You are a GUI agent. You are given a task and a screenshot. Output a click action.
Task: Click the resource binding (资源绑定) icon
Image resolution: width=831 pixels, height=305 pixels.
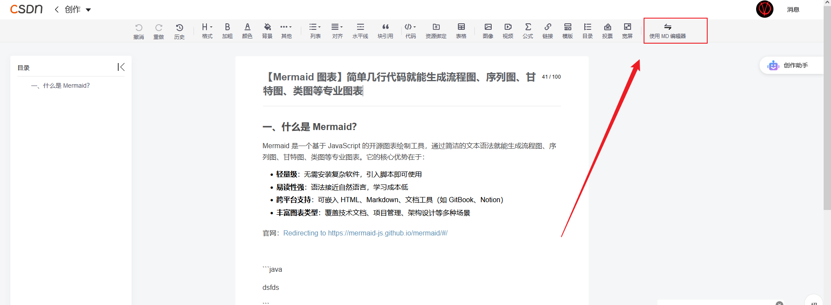pyautogui.click(x=436, y=31)
